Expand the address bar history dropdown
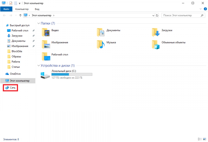 coord(153,16)
